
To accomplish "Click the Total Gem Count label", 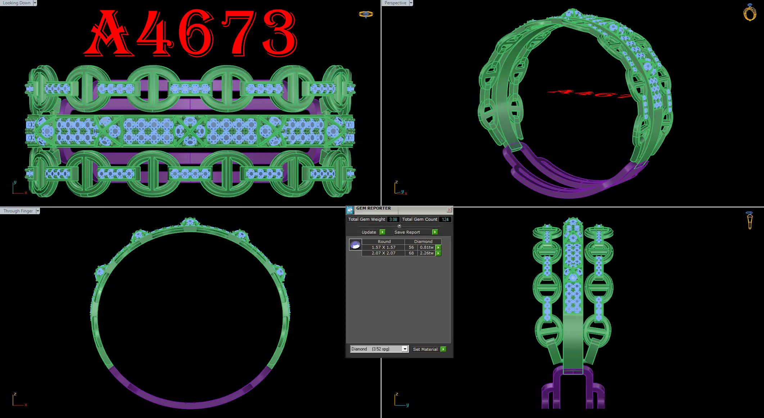I will click(x=420, y=219).
